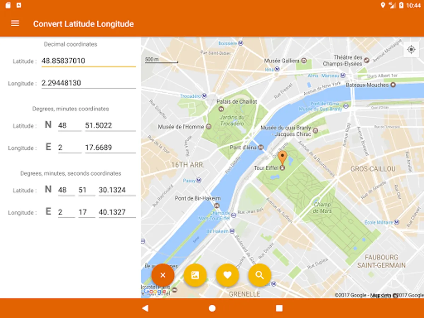
Task: Toggle E hemisphere in degrees-minutes longitude row
Action: tap(48, 147)
